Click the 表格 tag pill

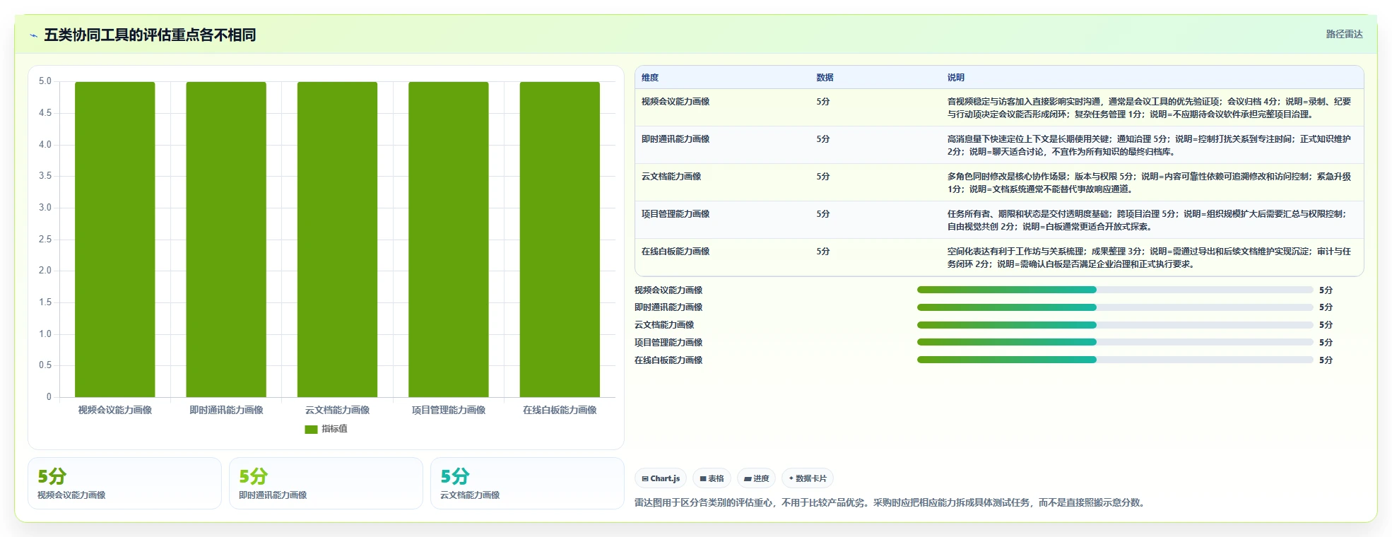click(712, 478)
